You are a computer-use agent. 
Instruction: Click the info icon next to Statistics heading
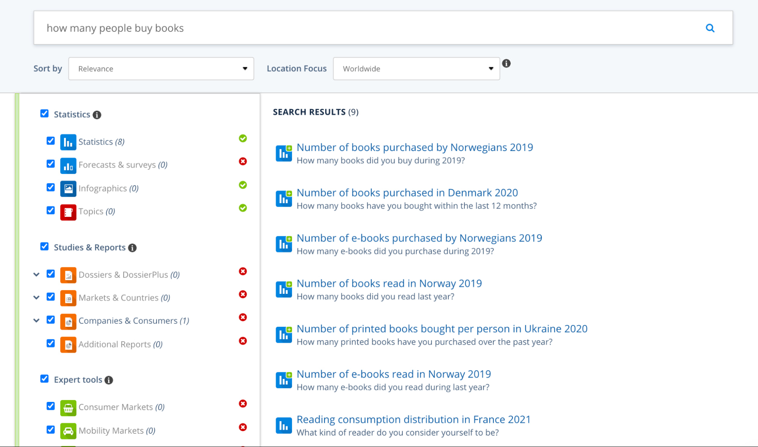point(97,114)
